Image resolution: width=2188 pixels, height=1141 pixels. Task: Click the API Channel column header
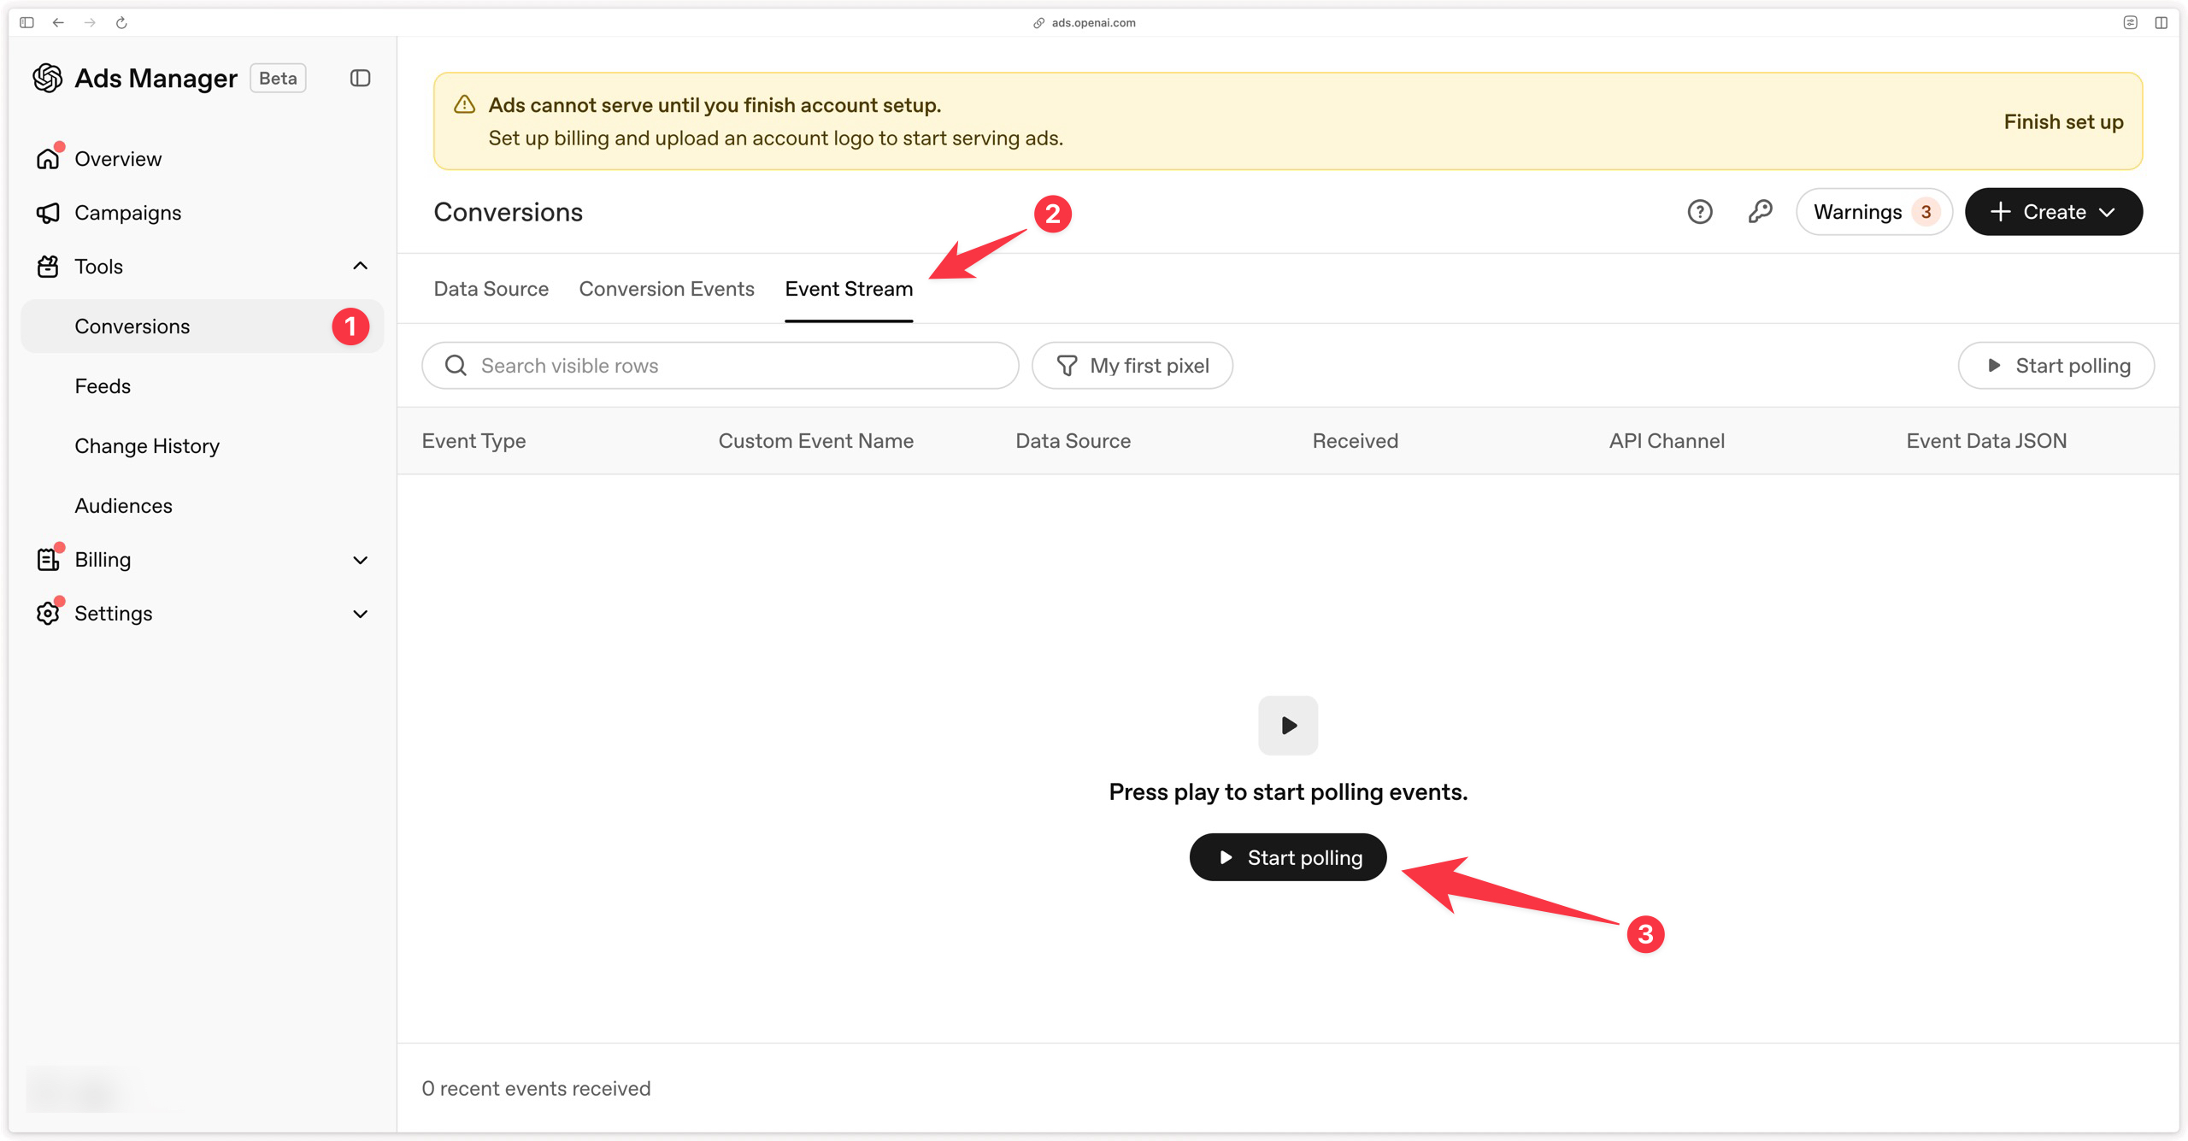[1667, 441]
